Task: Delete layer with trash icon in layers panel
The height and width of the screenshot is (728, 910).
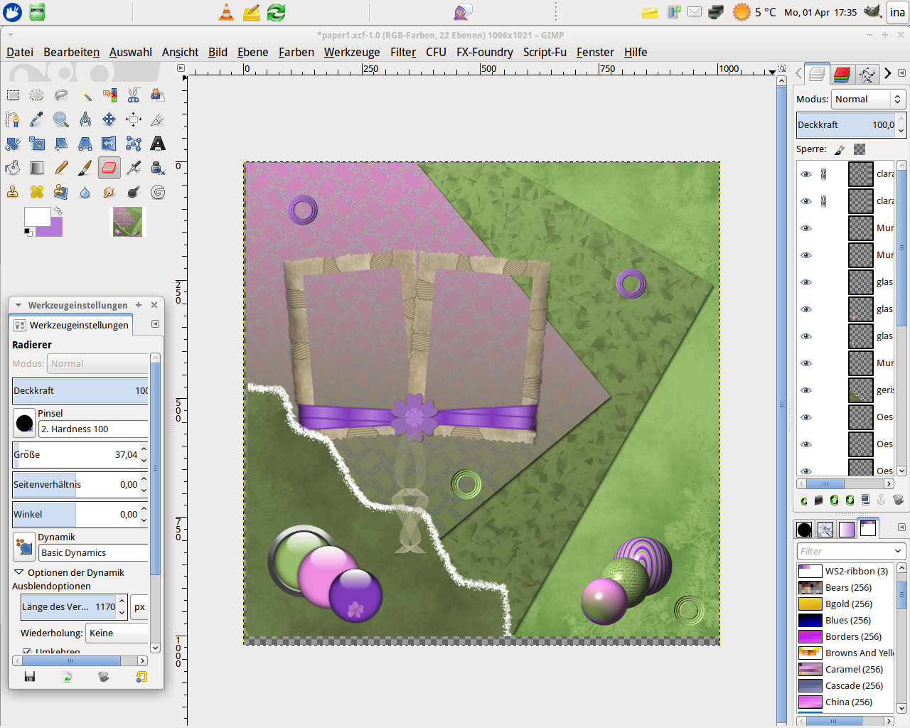Action: (898, 500)
